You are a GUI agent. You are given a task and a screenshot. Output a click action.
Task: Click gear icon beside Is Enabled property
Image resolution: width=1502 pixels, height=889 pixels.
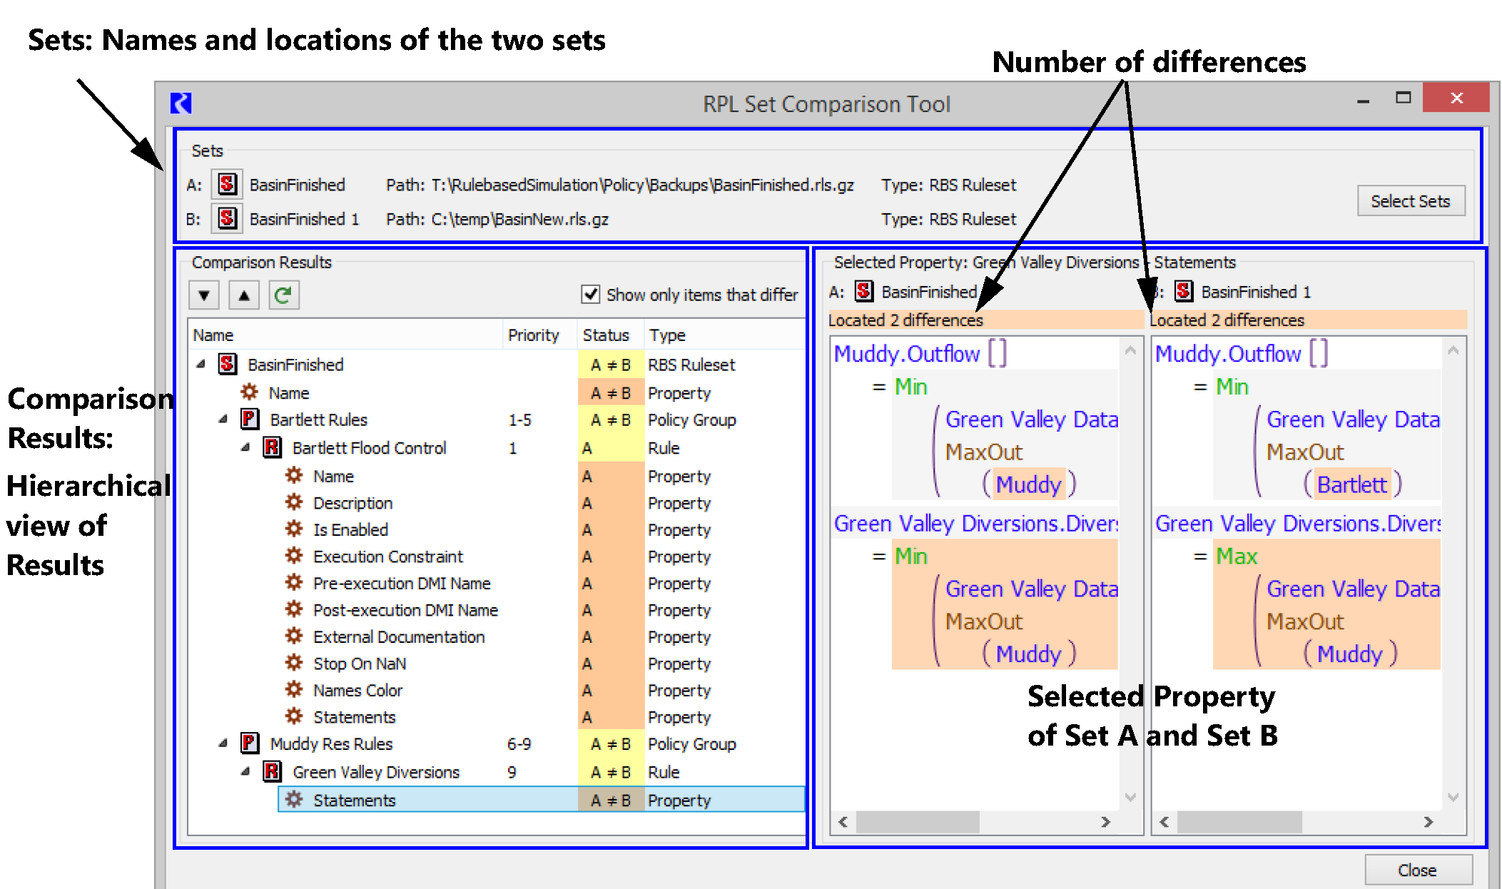(294, 529)
